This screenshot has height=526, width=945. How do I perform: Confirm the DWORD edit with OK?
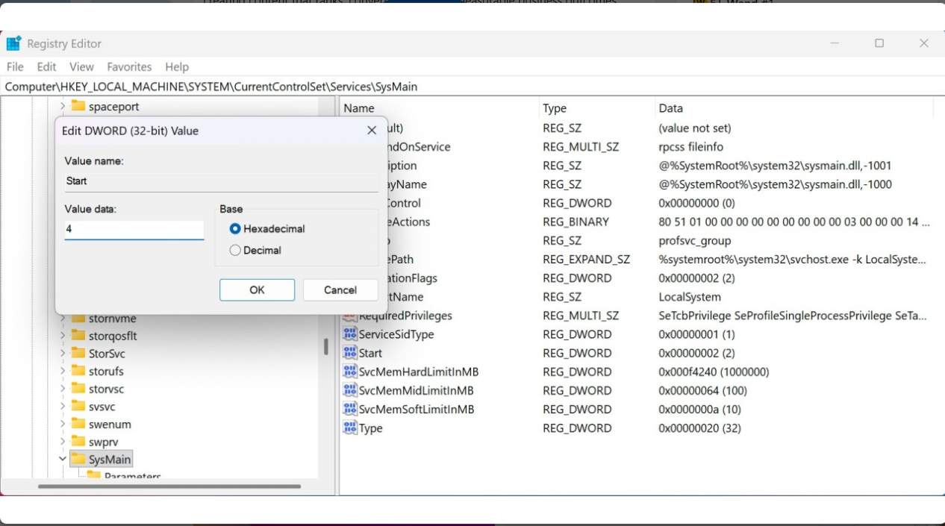257,290
